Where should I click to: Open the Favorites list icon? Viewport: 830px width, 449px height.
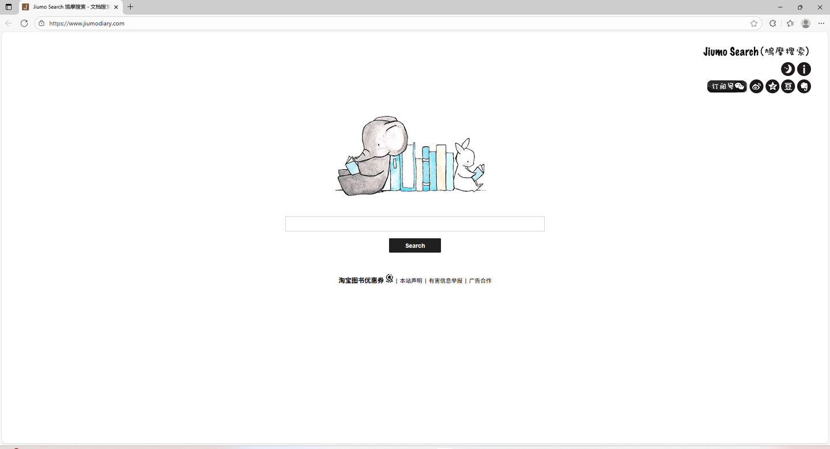(x=790, y=24)
